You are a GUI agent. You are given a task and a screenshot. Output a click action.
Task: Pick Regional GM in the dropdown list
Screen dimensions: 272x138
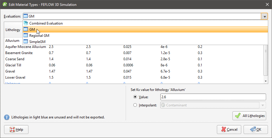click(39, 36)
